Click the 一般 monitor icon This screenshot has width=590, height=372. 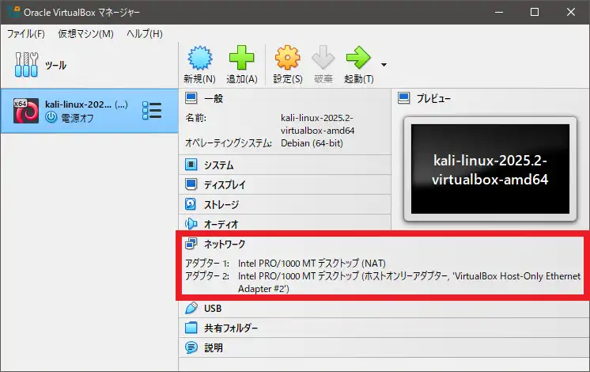click(x=191, y=98)
